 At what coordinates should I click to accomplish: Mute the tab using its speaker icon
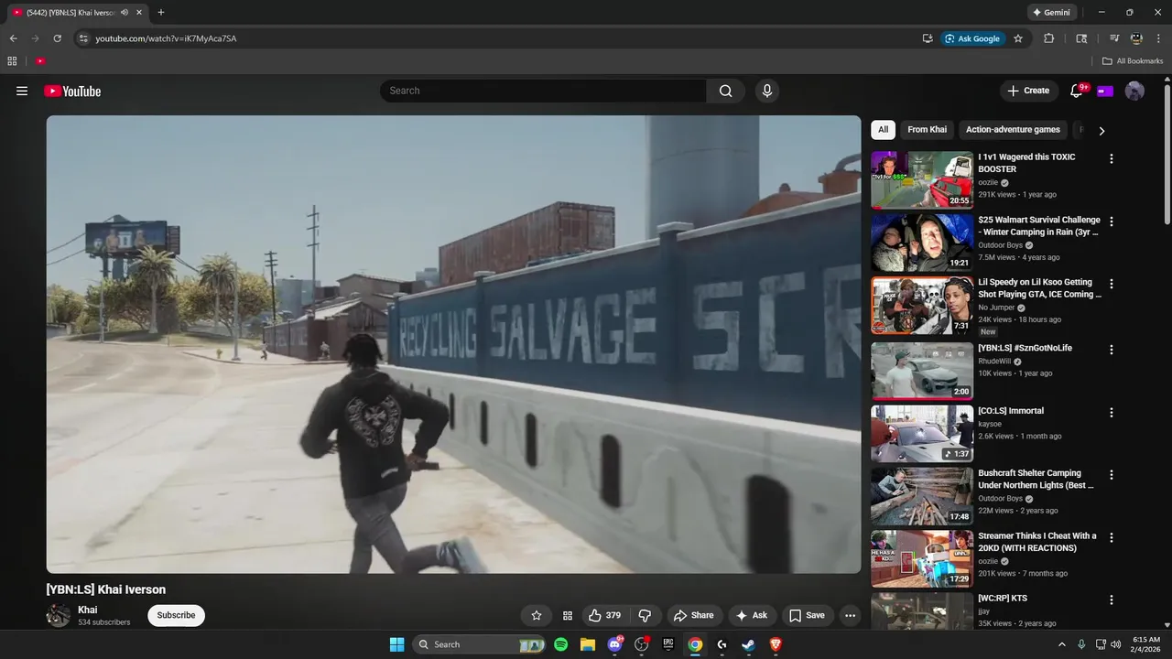tap(125, 12)
